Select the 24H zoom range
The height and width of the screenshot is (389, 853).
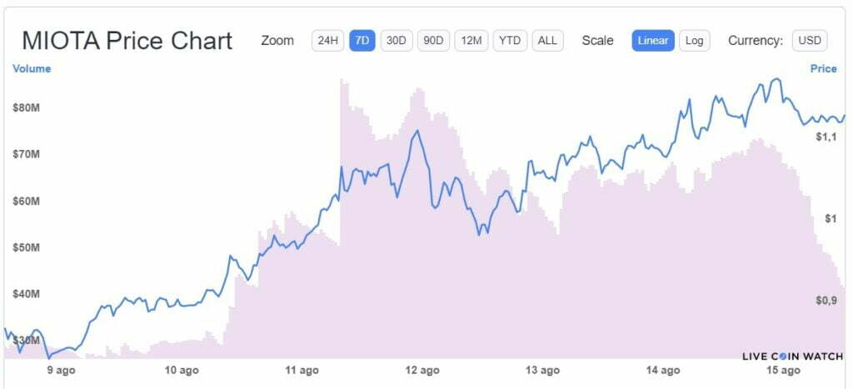327,40
